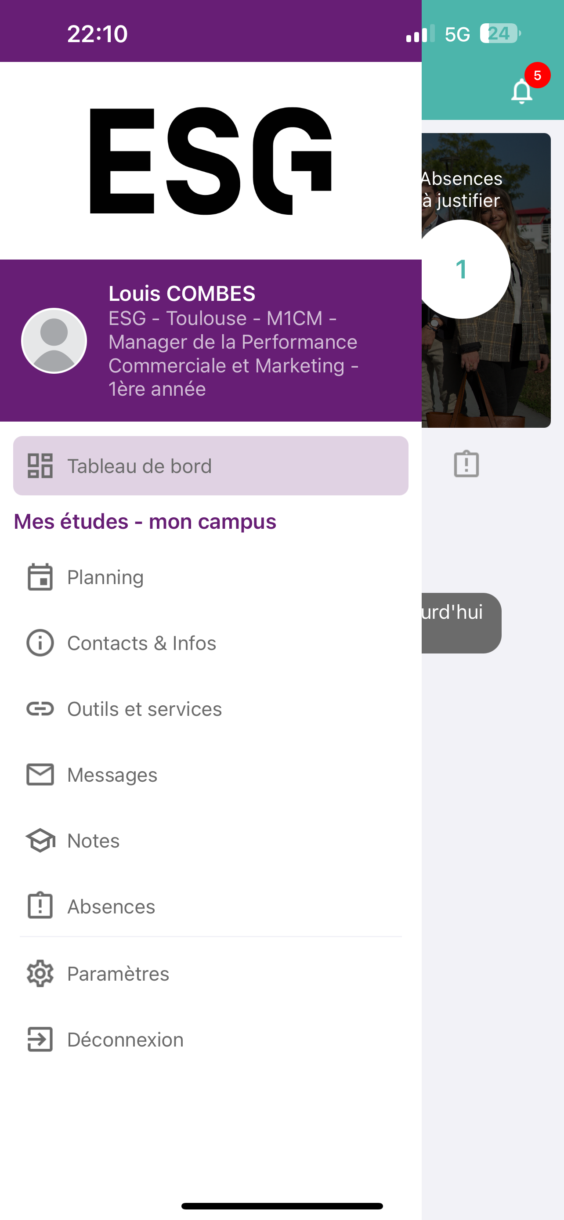
Task: Tap the user profile avatar picture
Action: (x=54, y=340)
